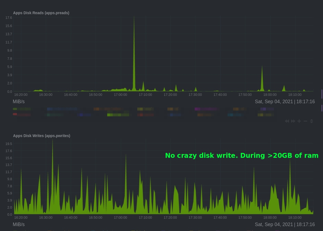The width and height of the screenshot is (323, 231).
Task: Fast-forward the Apps Disk Reads chart timeline
Action: pos(293,121)
